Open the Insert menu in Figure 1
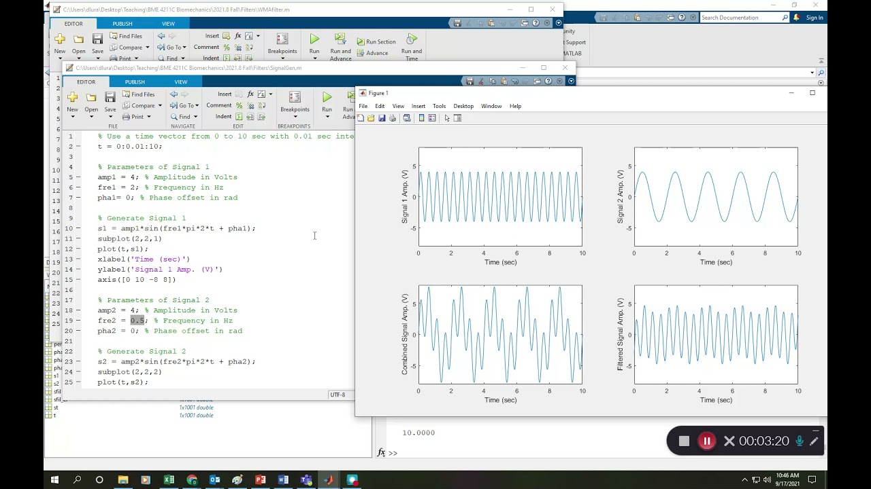Viewport: 871px width, 489px height. click(418, 106)
